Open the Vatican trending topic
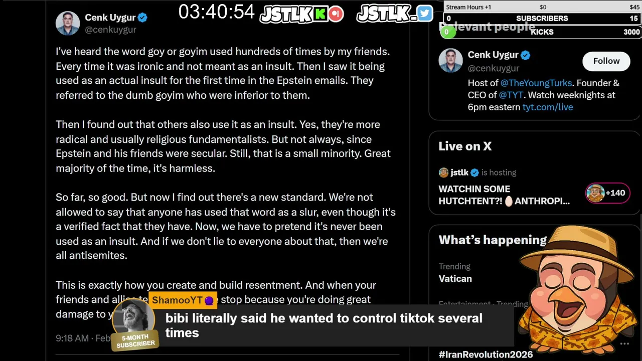The height and width of the screenshot is (361, 642). (455, 278)
